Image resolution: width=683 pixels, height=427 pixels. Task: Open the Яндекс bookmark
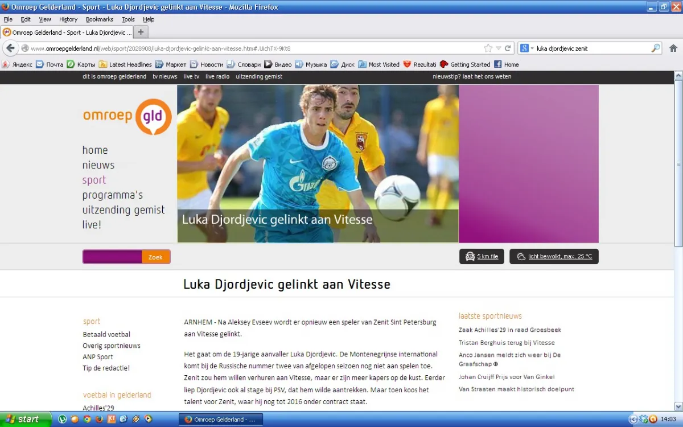tap(18, 64)
